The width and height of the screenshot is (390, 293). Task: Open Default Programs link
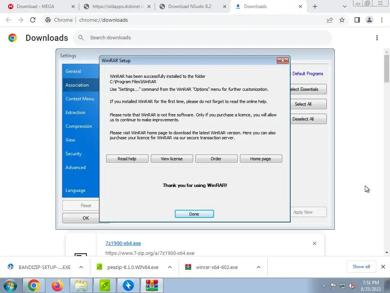pyautogui.click(x=308, y=74)
